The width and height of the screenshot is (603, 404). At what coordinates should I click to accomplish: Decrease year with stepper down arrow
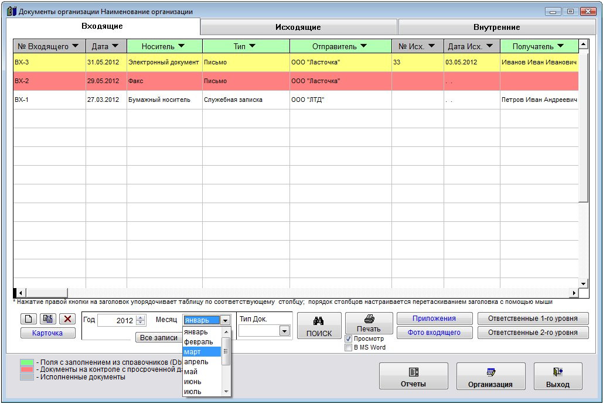click(141, 323)
